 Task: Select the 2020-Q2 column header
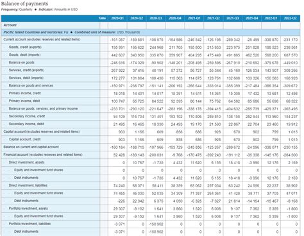(137, 19)
